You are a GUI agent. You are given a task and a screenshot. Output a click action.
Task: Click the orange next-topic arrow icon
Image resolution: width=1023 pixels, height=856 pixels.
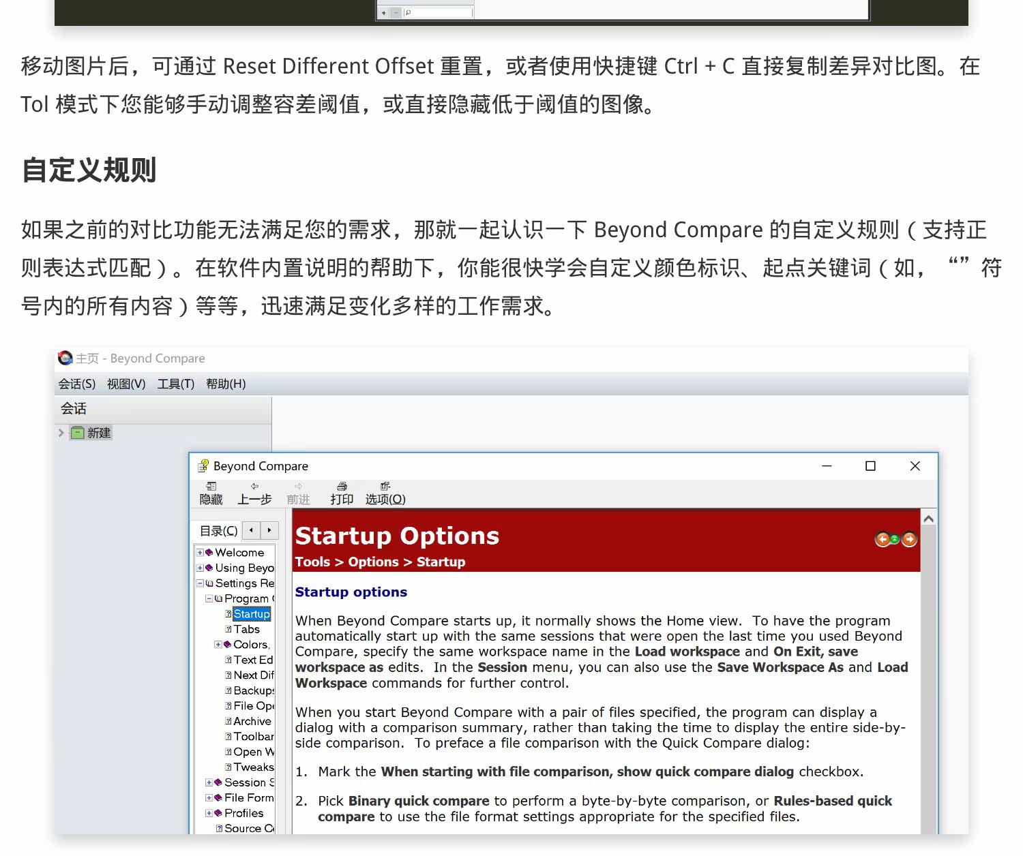coord(909,540)
